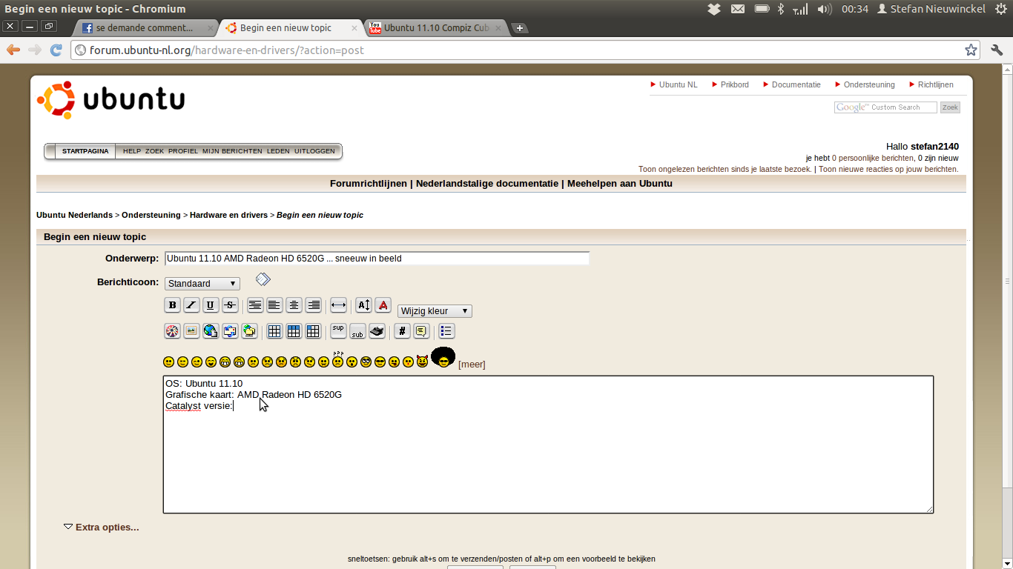Screen dimensions: 1013x569
Task: Click the font size button
Action: tap(363, 305)
